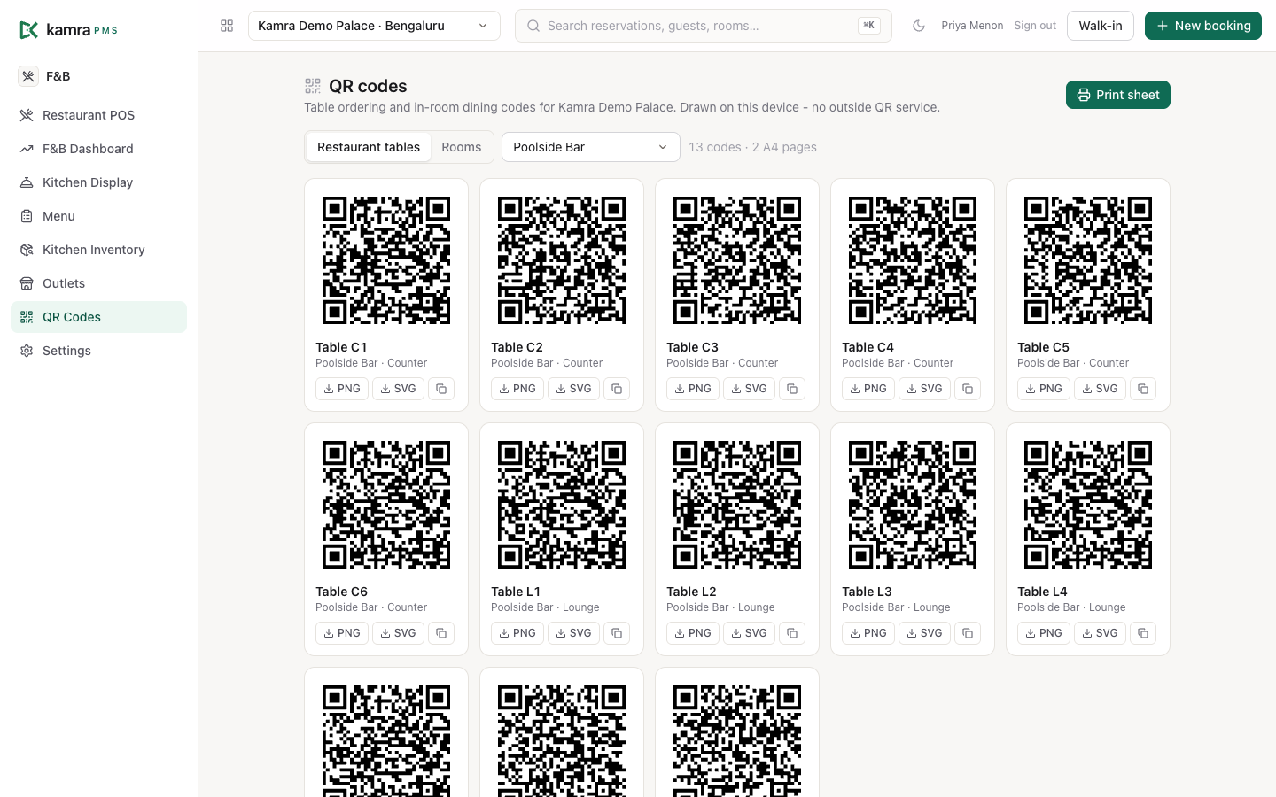Copy link for Table L4
This screenshot has width=1276, height=797.
[x=1143, y=633]
